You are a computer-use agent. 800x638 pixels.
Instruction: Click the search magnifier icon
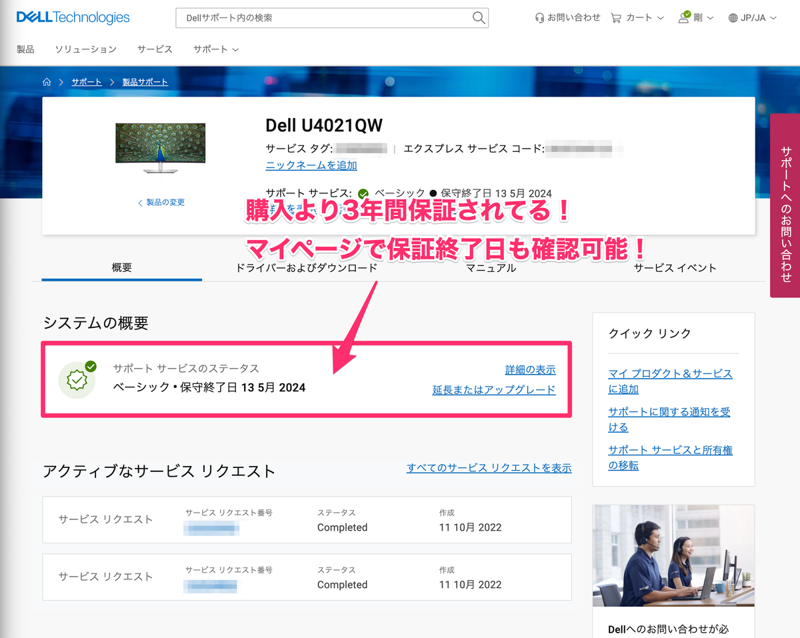pyautogui.click(x=478, y=18)
